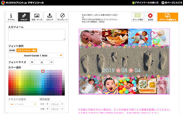Open the スタンプ stamp tab

[50, 17]
